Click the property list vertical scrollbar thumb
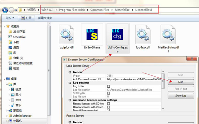This screenshot has width=199, height=124. tap(163, 81)
